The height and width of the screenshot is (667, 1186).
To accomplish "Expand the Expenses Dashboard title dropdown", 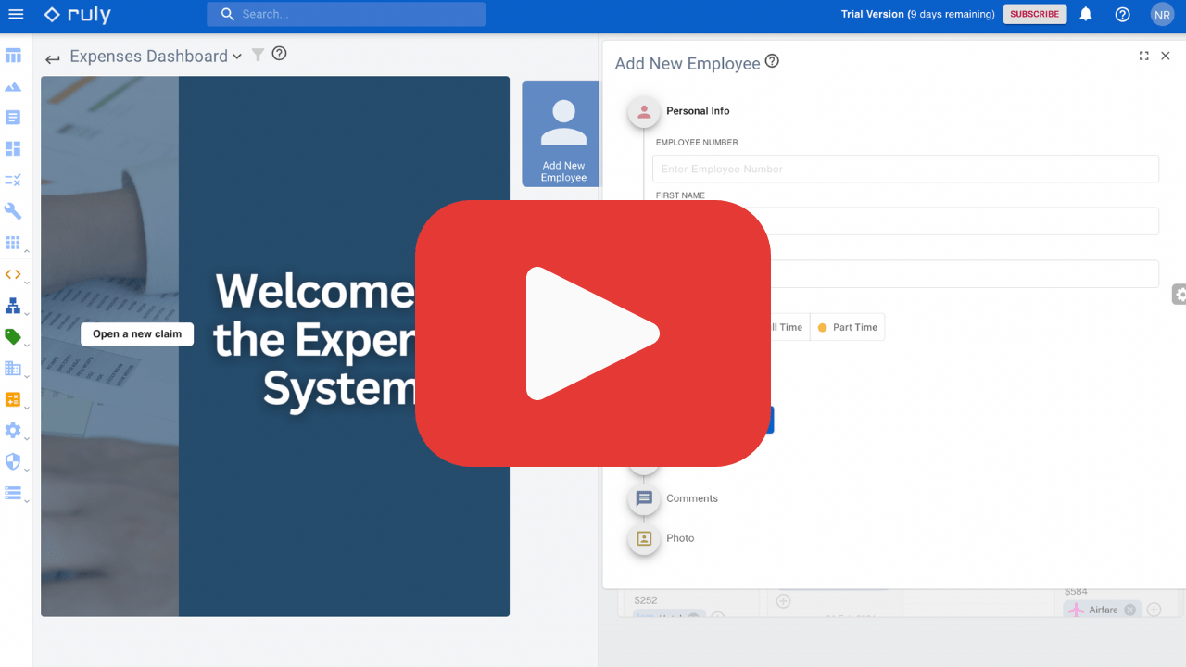I will (x=237, y=57).
